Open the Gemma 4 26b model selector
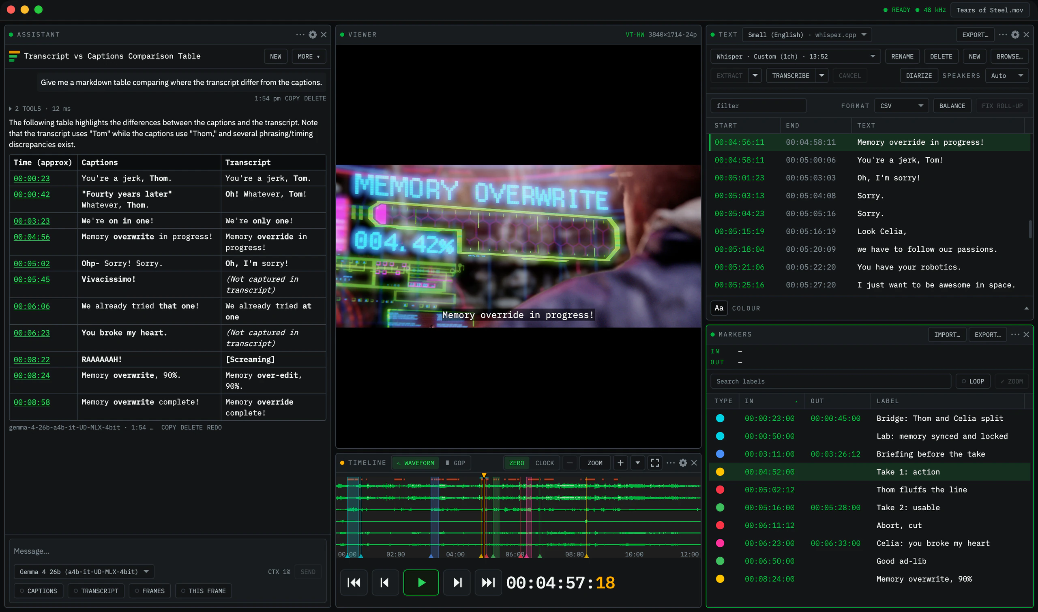The image size is (1038, 612). [84, 571]
